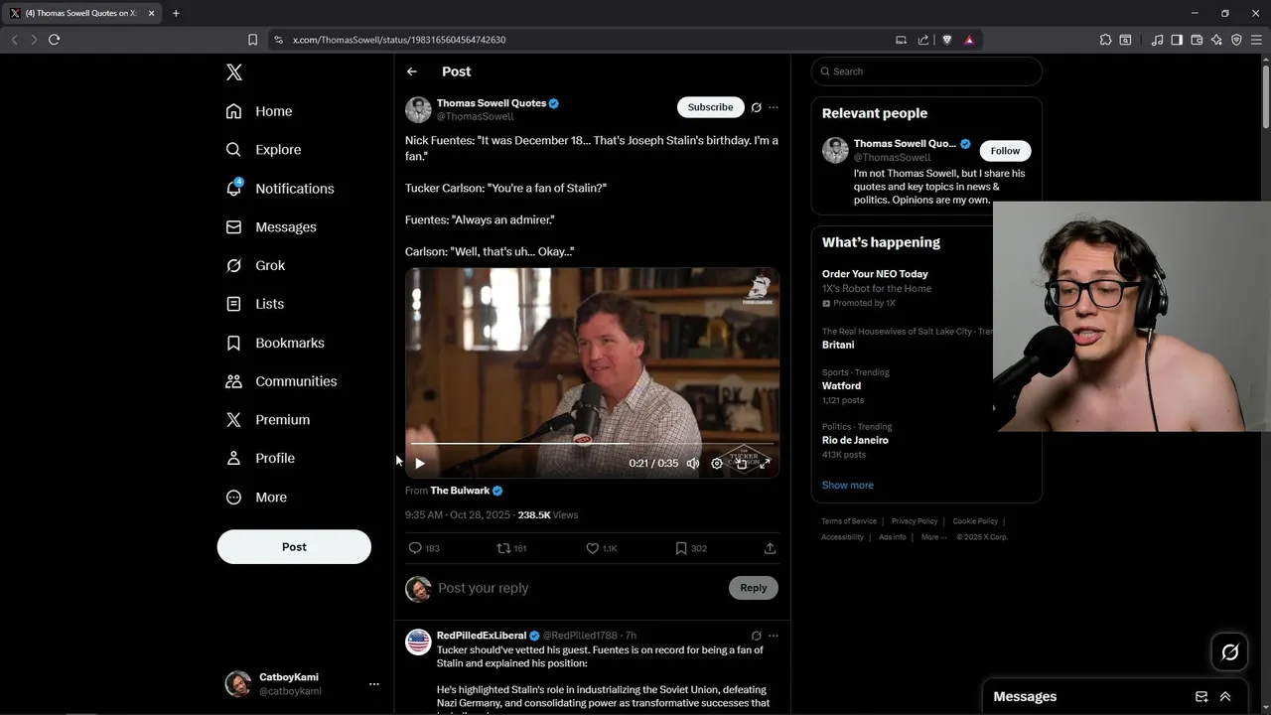Click the 238.5K Views count
The width and height of the screenshot is (1271, 715).
pos(547,515)
